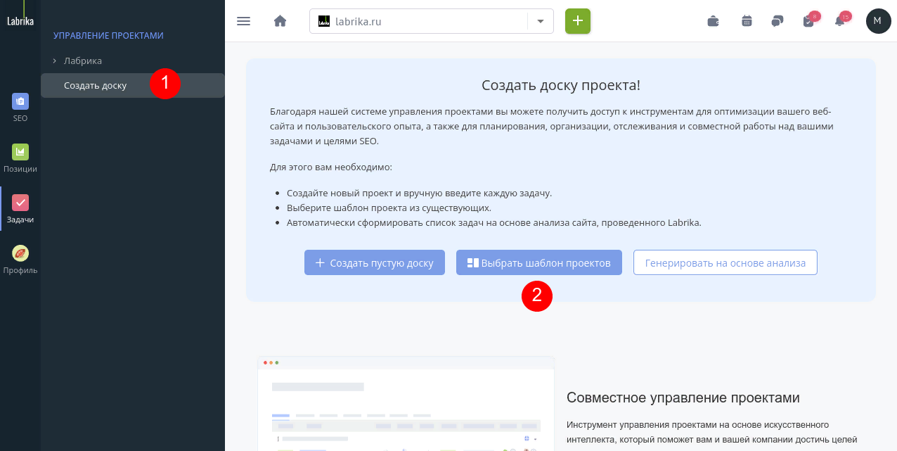This screenshot has height=451, width=897.
Task: Click Выбрать шаблон проектов button
Action: tap(539, 262)
